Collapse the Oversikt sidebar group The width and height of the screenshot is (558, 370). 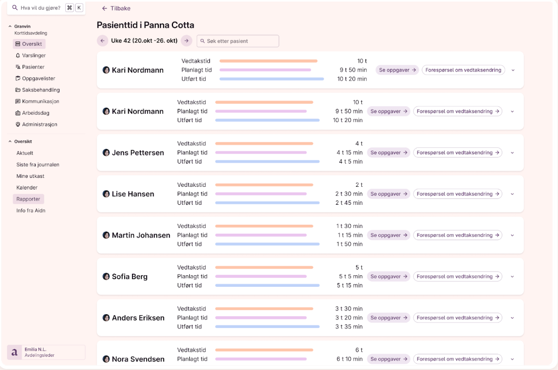pyautogui.click(x=10, y=142)
